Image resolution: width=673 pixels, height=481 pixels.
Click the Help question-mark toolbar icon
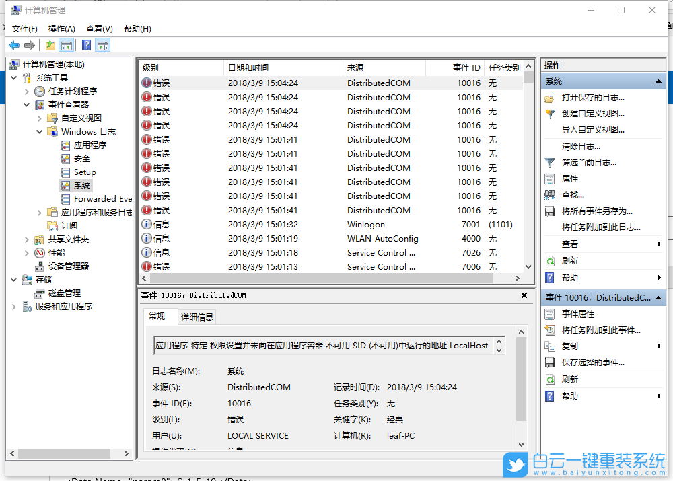coord(85,44)
